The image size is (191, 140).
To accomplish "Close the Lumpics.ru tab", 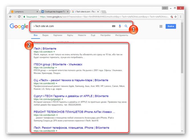I will 37,12.
